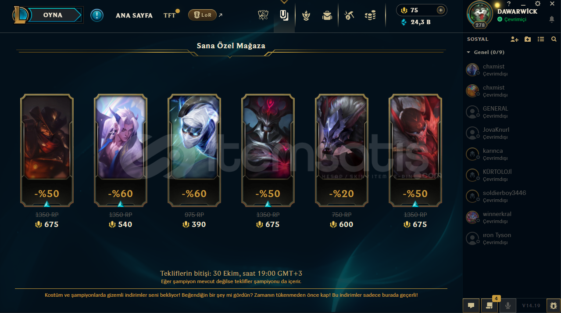Viewport: 561px width, 313px height.
Task: Open the Collection backpack icon
Action: (327, 16)
